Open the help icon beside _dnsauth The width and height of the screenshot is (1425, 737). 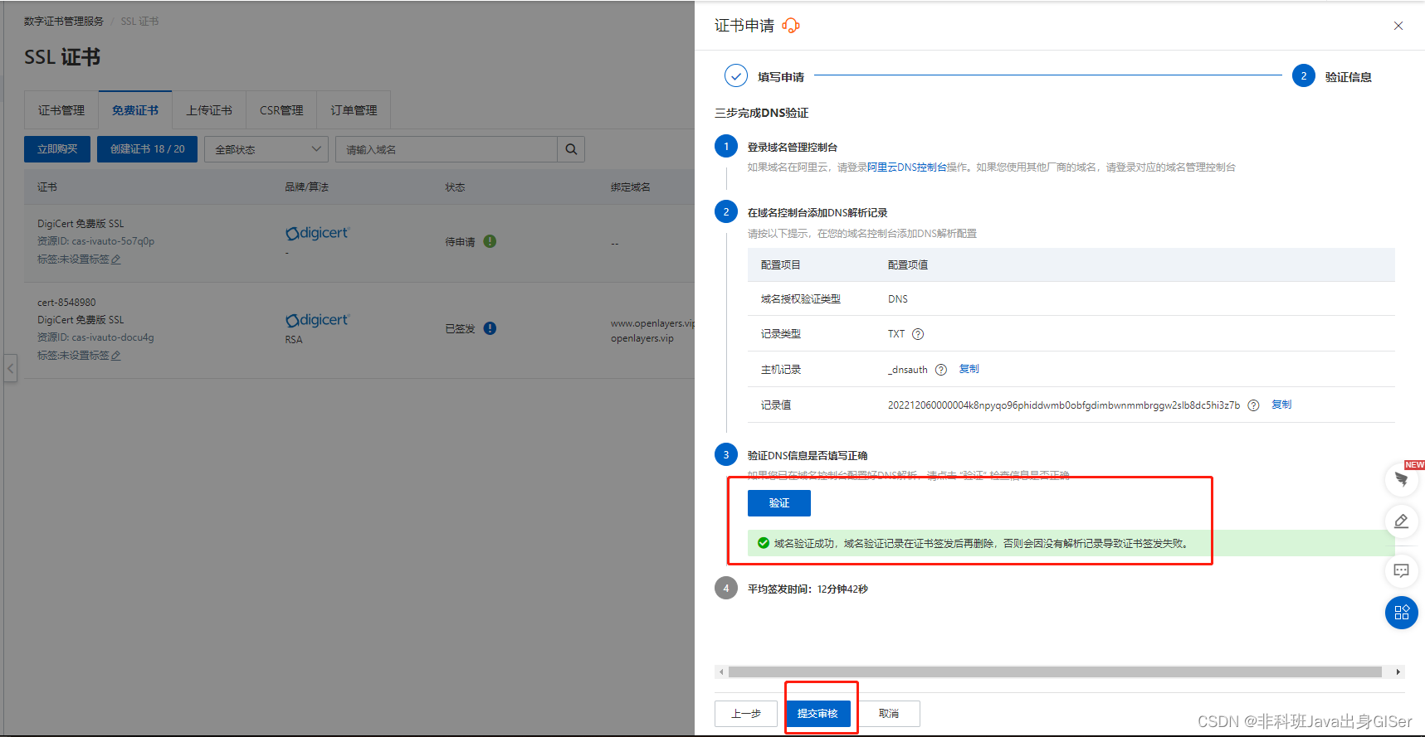click(941, 370)
